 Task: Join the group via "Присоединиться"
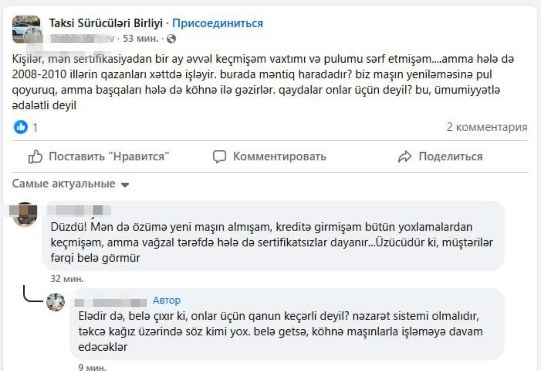tap(217, 23)
